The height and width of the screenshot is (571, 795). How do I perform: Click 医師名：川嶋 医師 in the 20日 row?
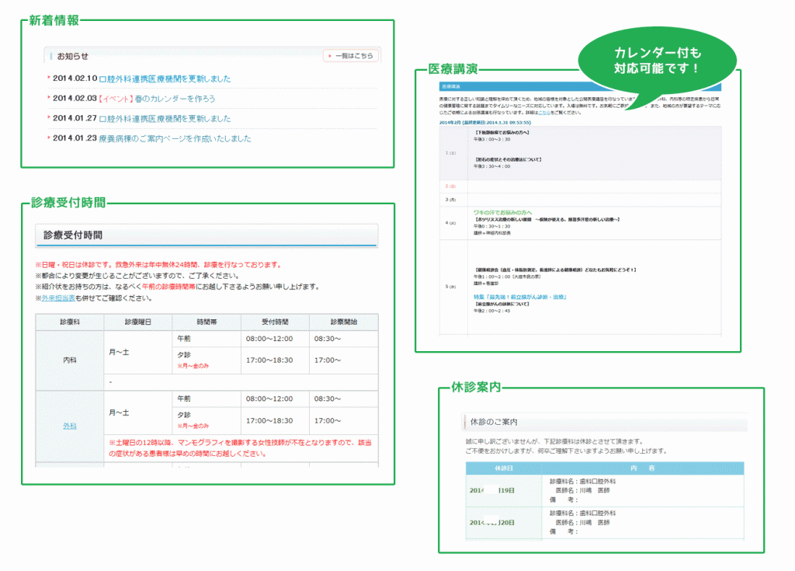pos(582,522)
